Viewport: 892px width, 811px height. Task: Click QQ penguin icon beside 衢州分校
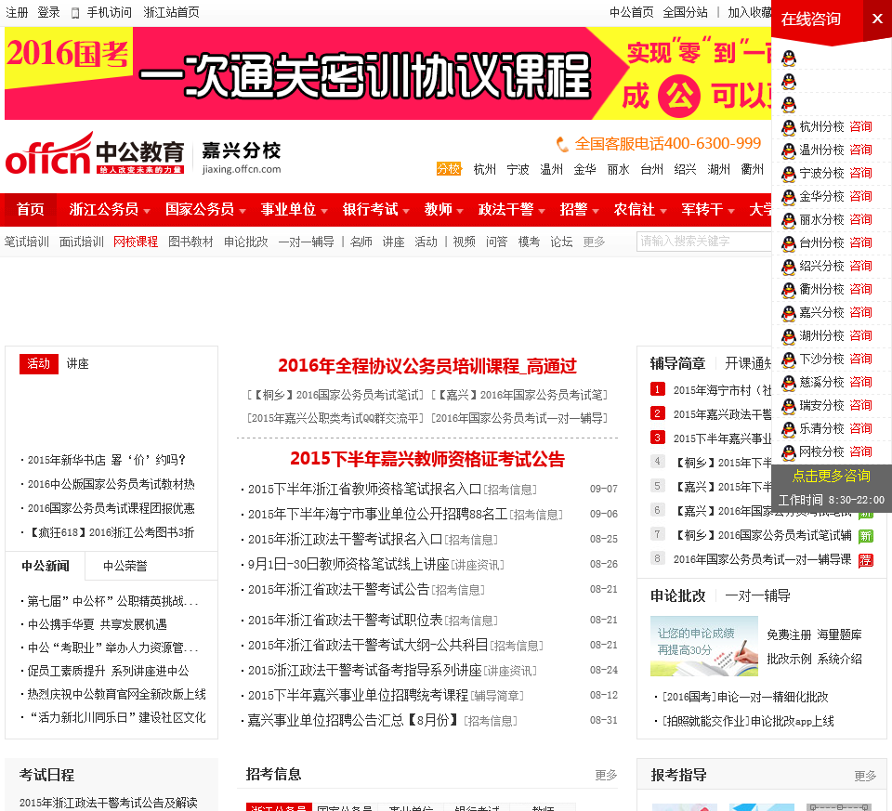coord(789,290)
